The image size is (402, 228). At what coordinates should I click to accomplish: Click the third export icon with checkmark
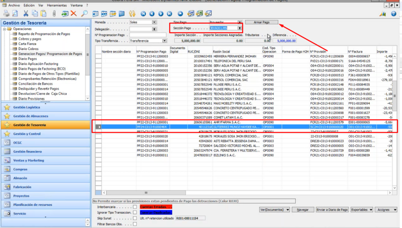(x=208, y=14)
